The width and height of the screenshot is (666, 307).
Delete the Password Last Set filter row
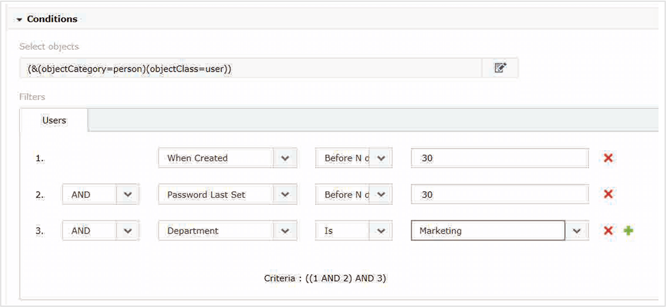608,194
